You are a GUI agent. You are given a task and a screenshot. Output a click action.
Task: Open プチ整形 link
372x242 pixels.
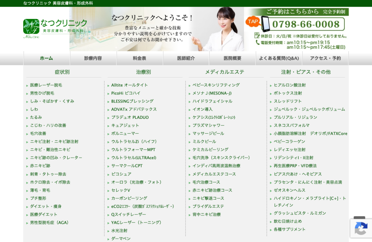[38, 198]
